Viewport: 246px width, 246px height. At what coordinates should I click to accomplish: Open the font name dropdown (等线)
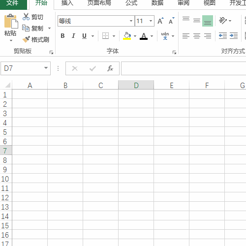(131, 21)
